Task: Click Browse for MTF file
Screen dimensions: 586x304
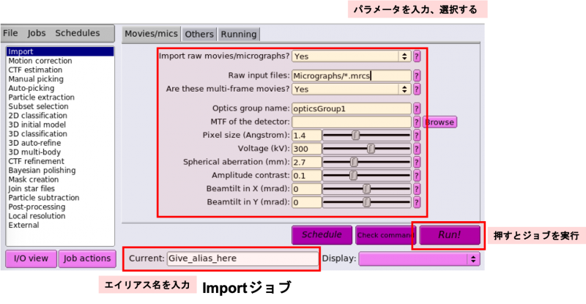Action: click(x=440, y=122)
